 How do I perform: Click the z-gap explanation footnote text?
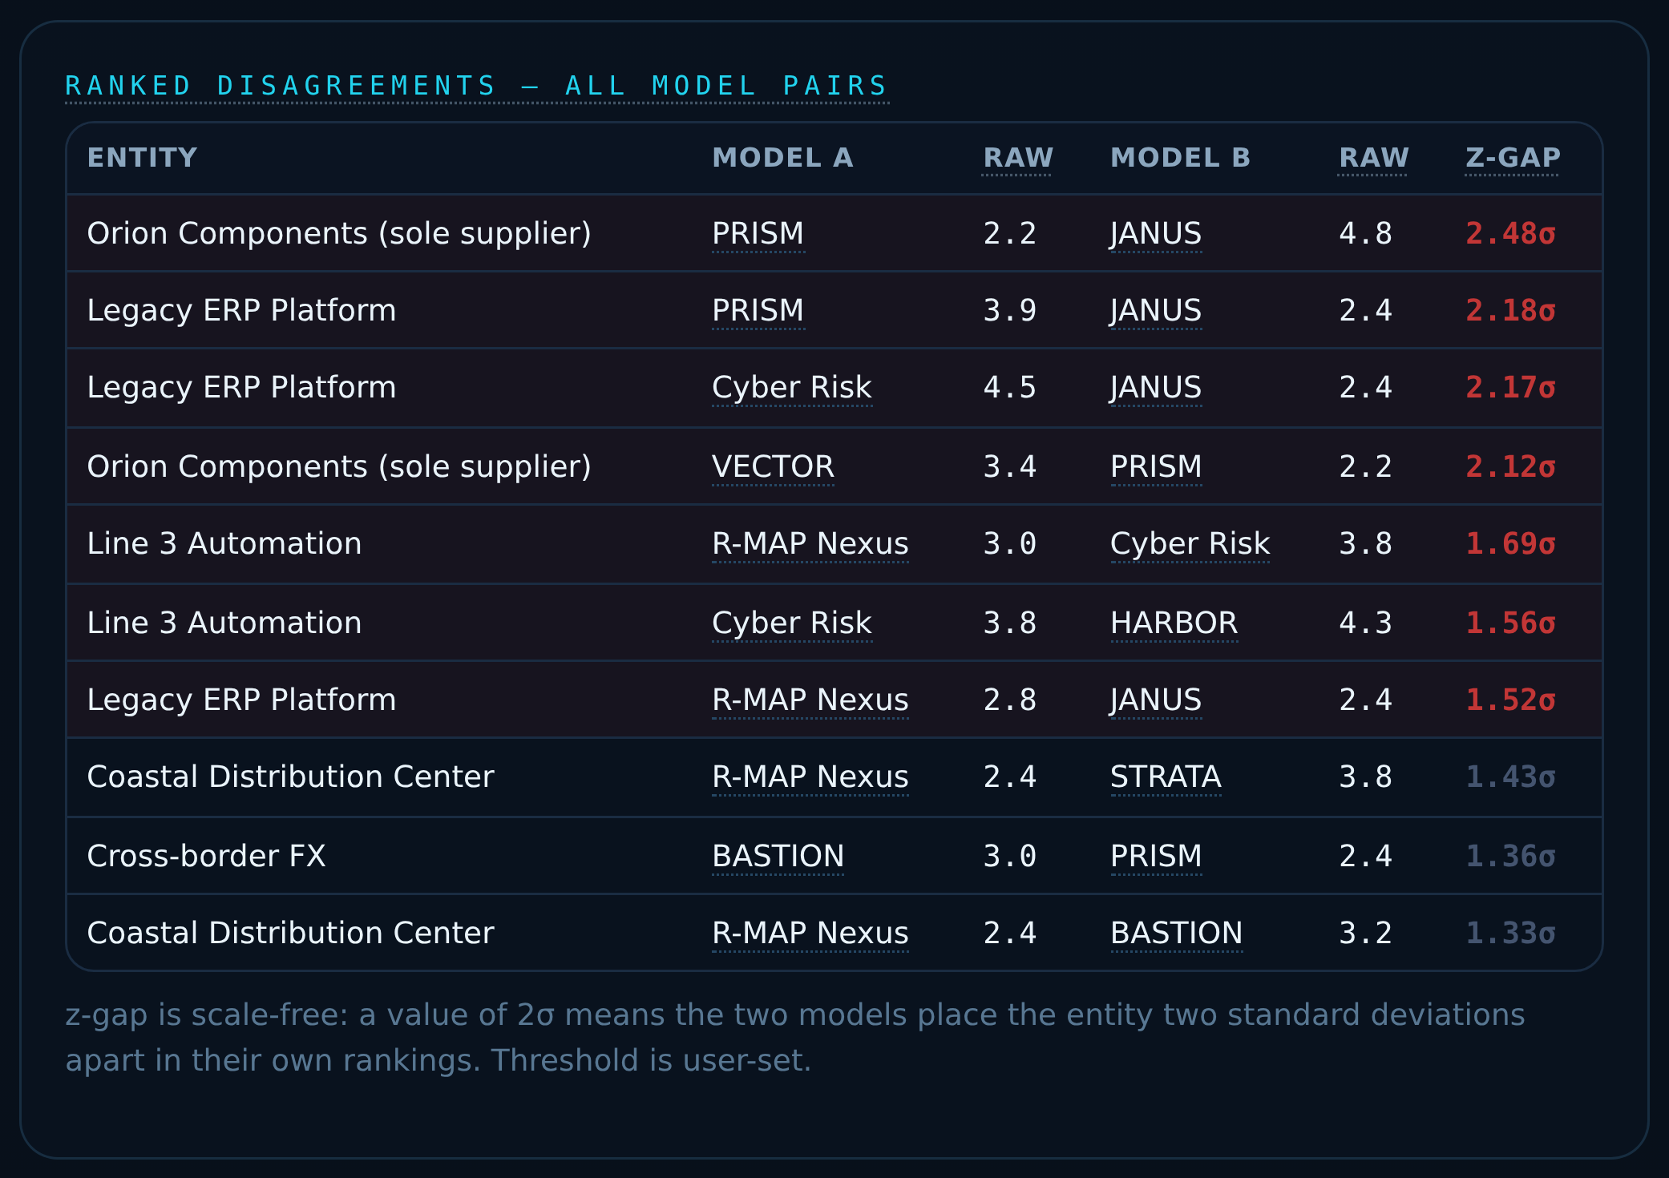click(x=794, y=1038)
